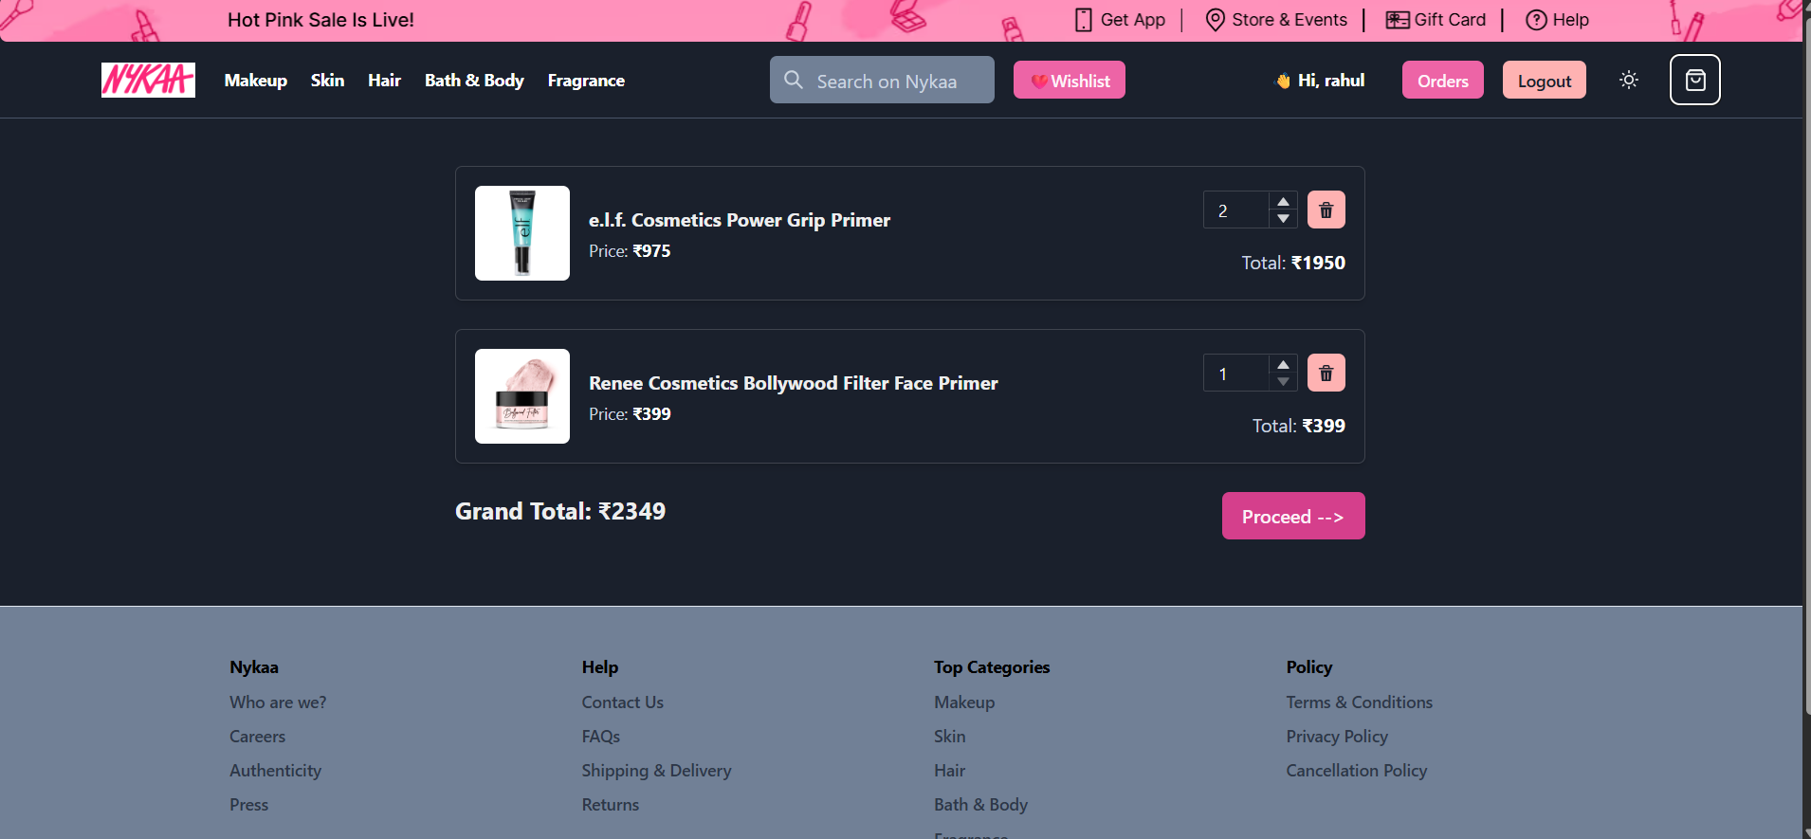Click the Renee Face Primer quantity field
Viewport: 1811px width, 839px height.
(x=1237, y=373)
